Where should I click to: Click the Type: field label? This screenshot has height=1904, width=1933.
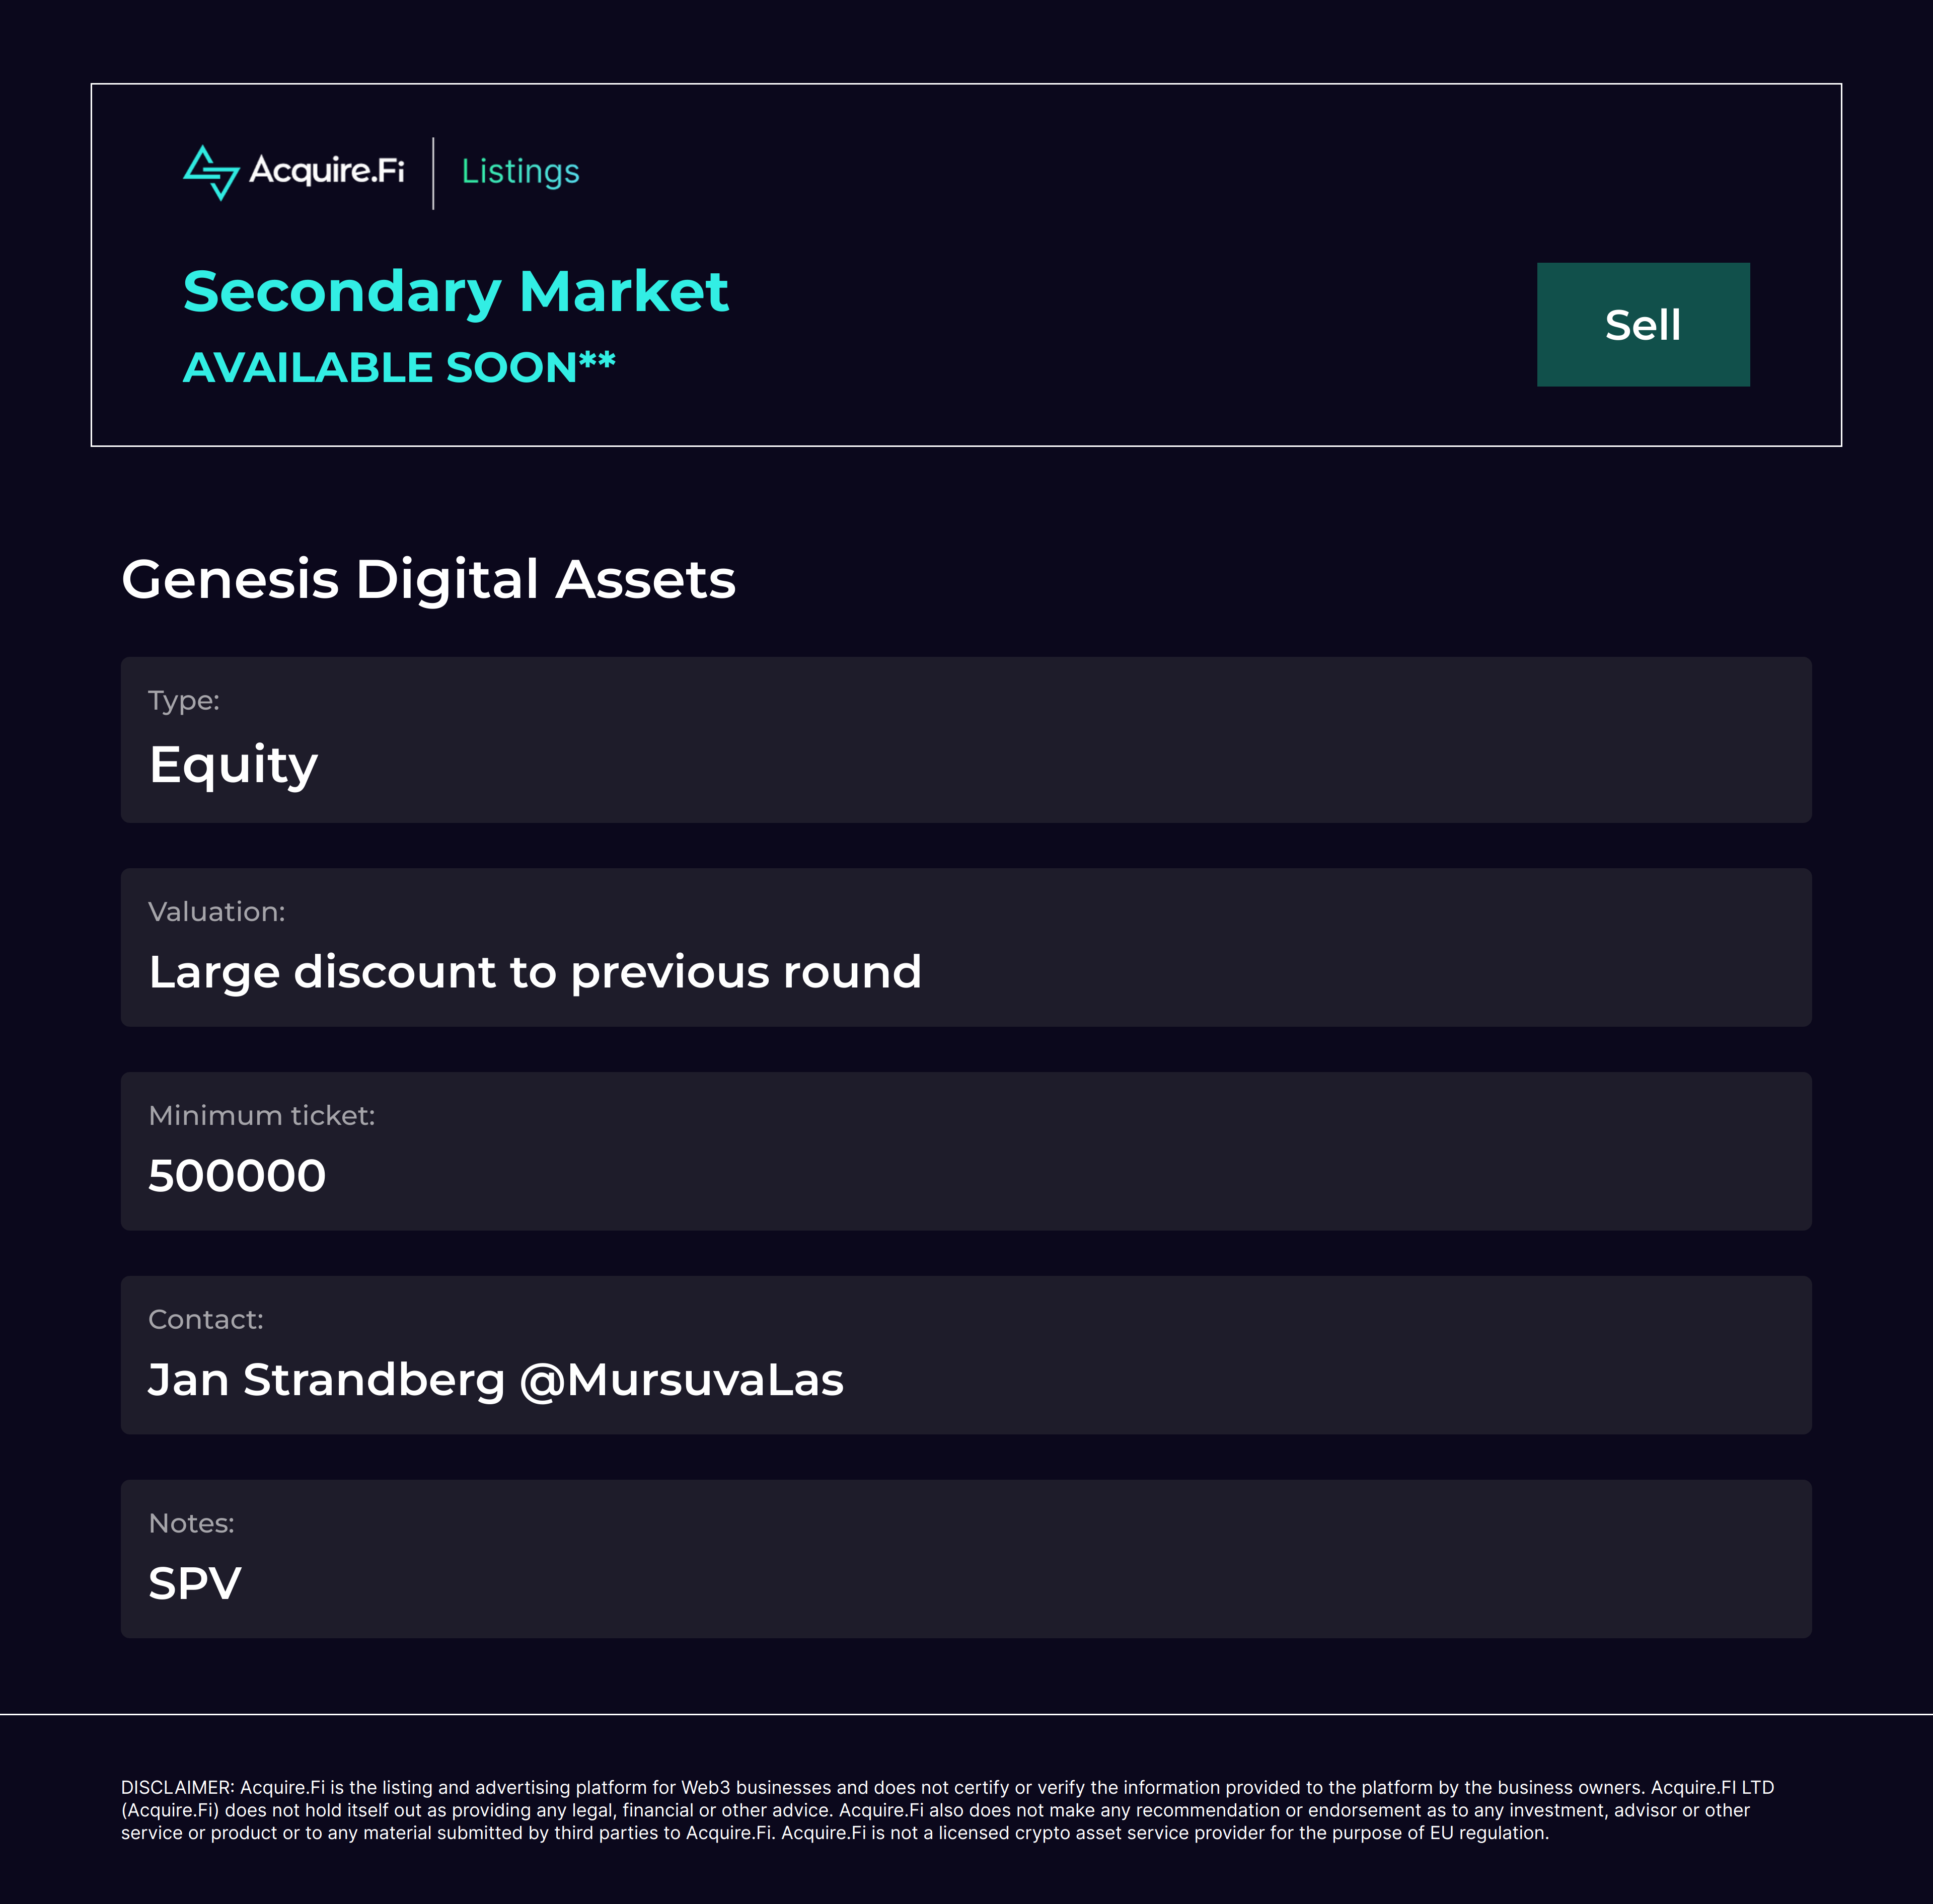[x=184, y=701]
